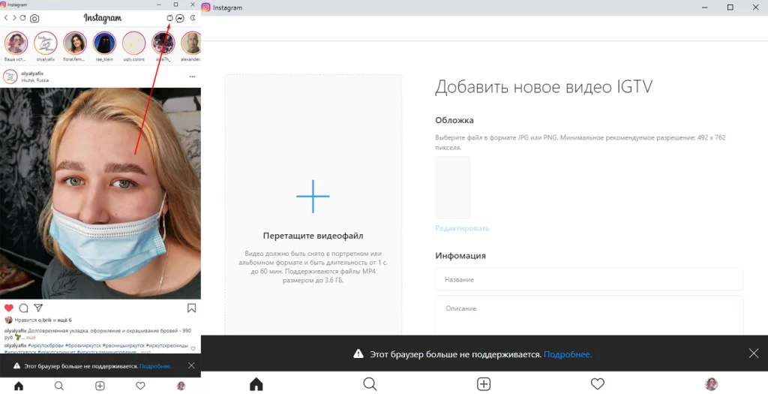Dismiss the browser warning in small window
Screen dimensions: 768x394
[191, 365]
